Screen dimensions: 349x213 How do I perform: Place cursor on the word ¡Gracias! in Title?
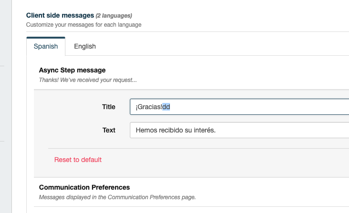click(149, 107)
